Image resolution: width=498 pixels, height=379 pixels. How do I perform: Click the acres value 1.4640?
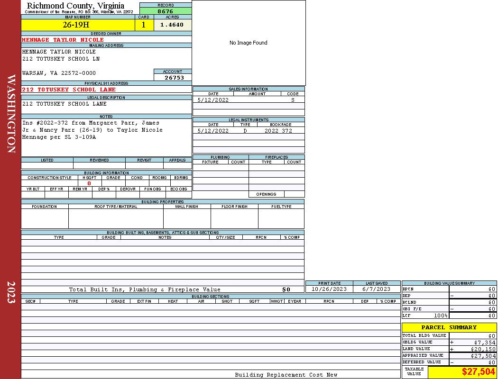172,25
